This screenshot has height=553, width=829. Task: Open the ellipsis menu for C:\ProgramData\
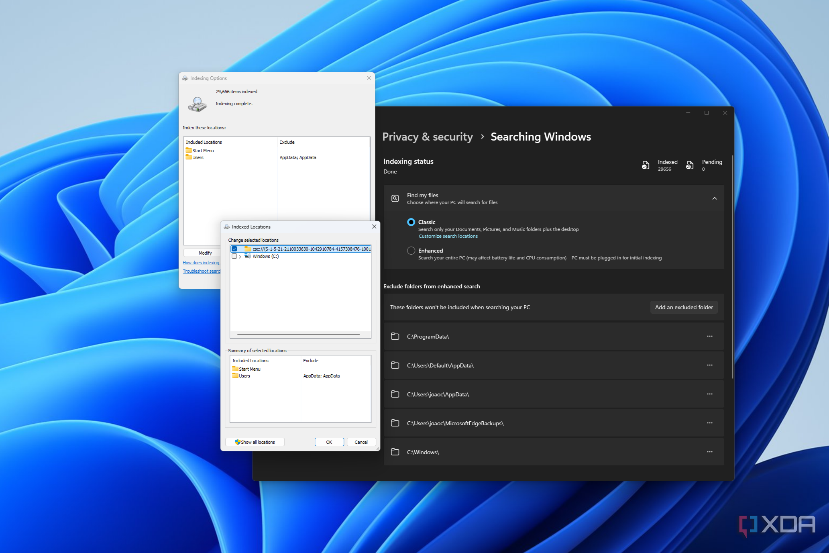coord(710,336)
